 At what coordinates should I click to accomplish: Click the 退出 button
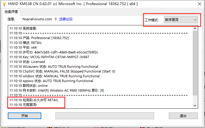pyautogui.click(x=183, y=116)
